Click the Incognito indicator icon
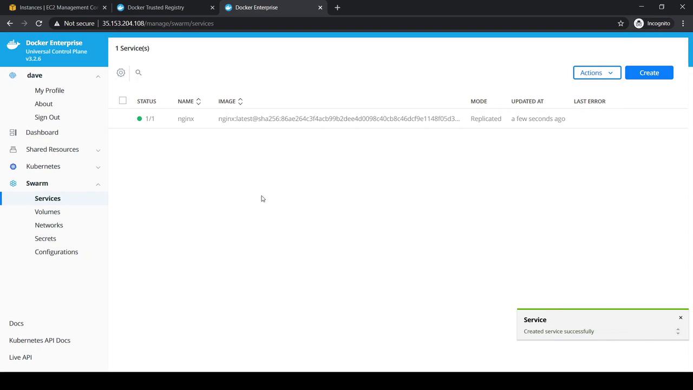Screen dimensions: 693x390 [x=639, y=23]
